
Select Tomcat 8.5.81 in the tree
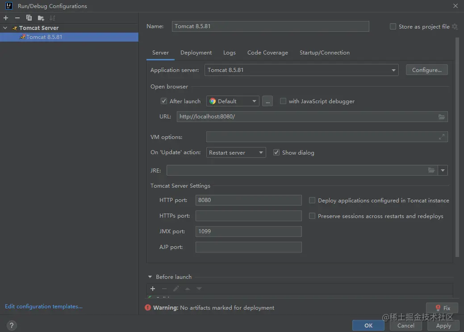coord(69,37)
